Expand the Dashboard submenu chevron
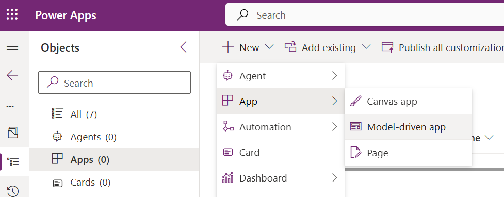504x197 pixels. click(x=335, y=178)
